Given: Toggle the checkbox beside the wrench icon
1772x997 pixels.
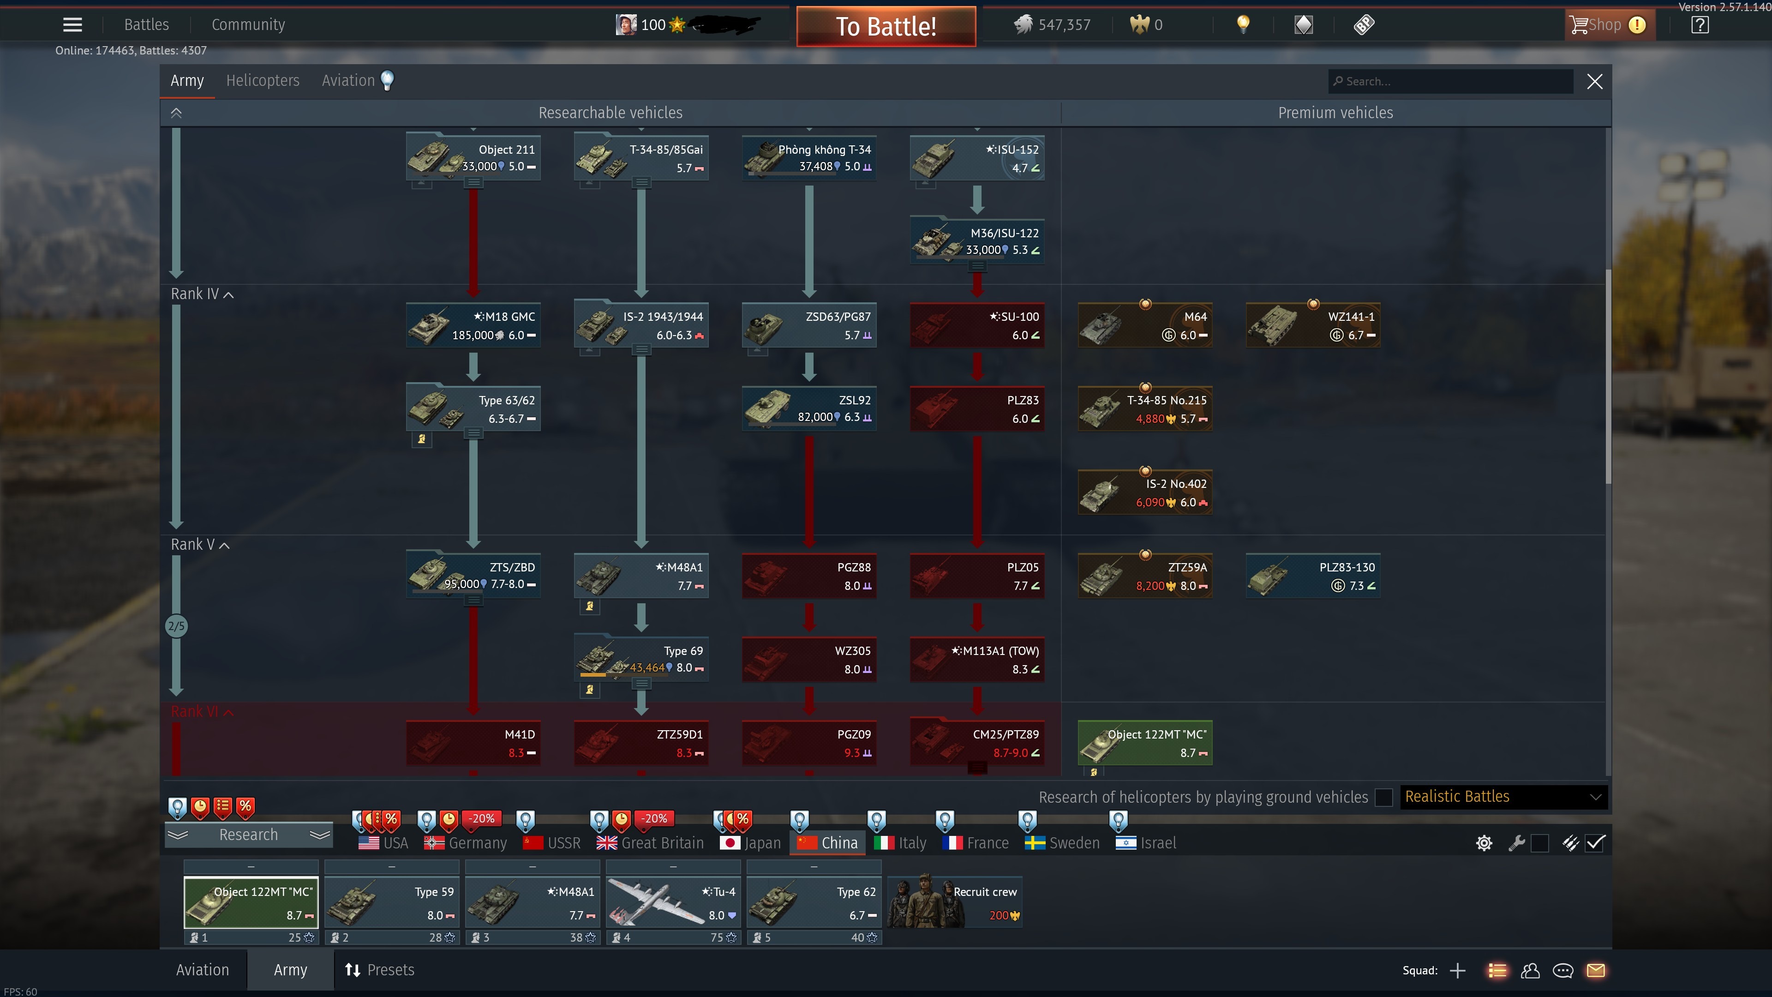Looking at the screenshot, I should click(1540, 843).
